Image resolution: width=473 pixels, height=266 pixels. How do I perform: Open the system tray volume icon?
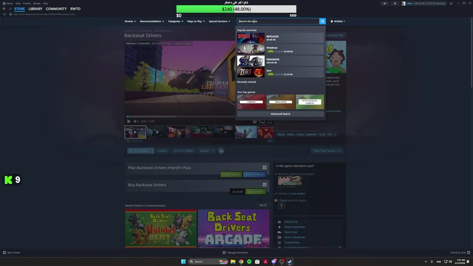tap(450, 262)
